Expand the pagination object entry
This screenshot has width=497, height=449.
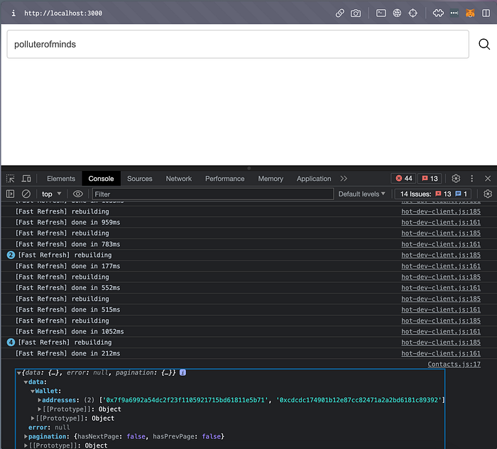(26, 436)
